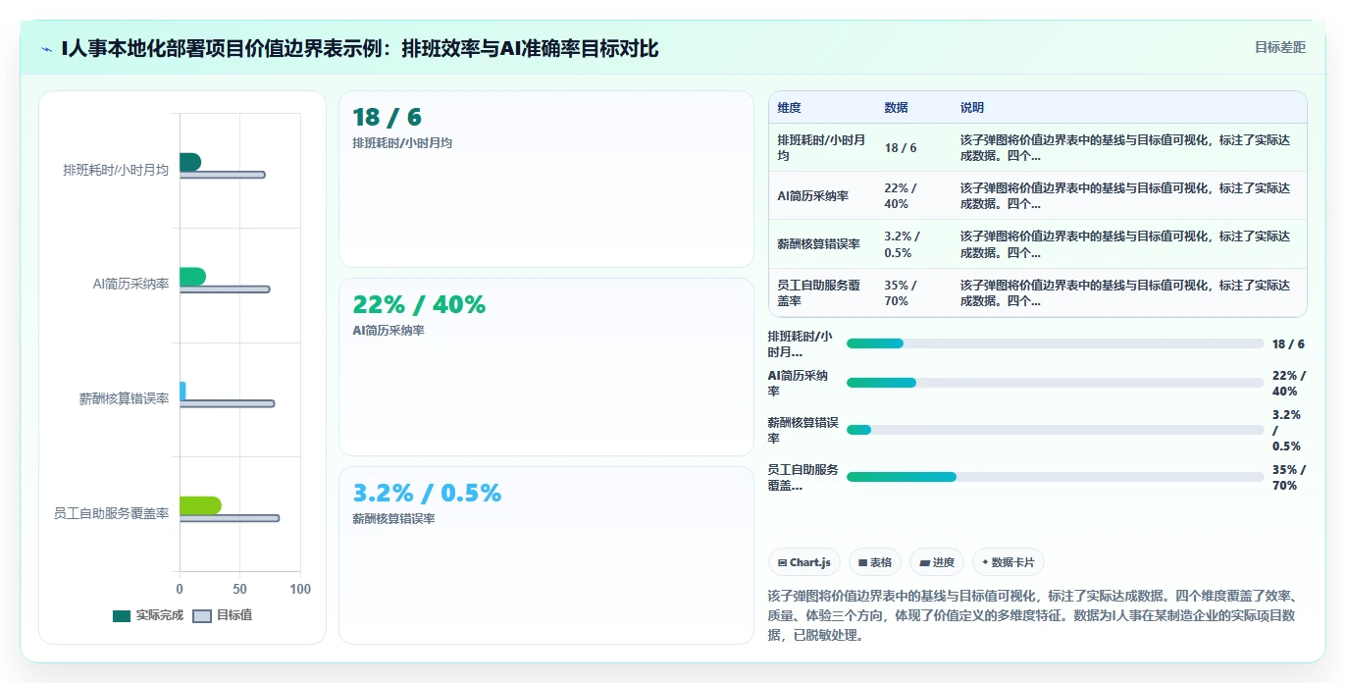Click the 说明 text in the 排班耗时 row
The width and height of the screenshot is (1346, 683).
coord(1125,147)
